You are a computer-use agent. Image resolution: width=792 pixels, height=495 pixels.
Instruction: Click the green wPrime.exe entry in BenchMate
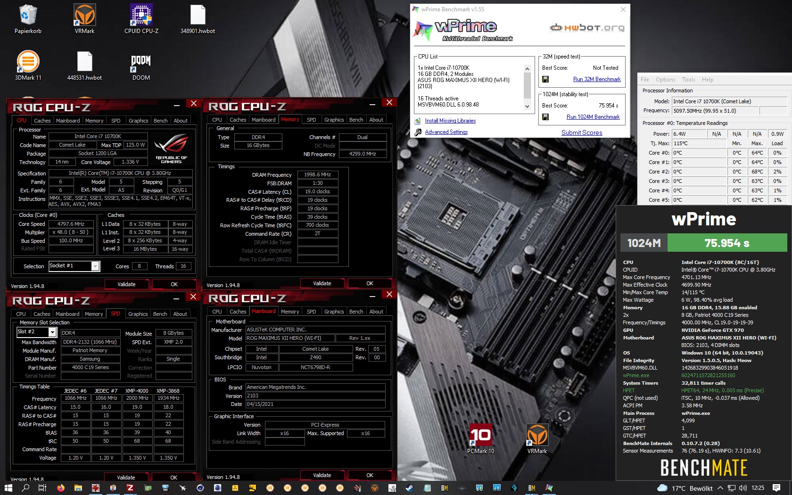click(636, 375)
